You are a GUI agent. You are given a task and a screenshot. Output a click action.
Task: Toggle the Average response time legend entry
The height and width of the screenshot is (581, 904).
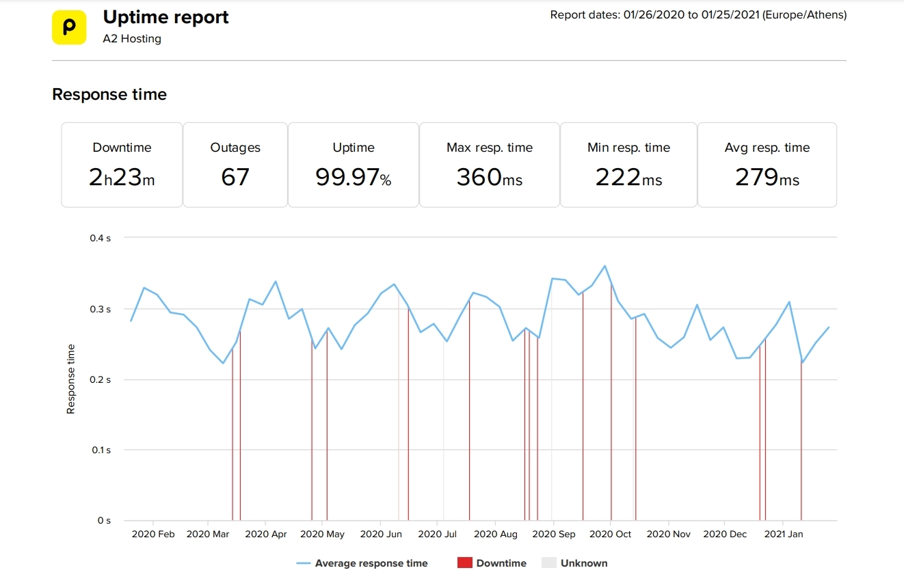(x=371, y=563)
